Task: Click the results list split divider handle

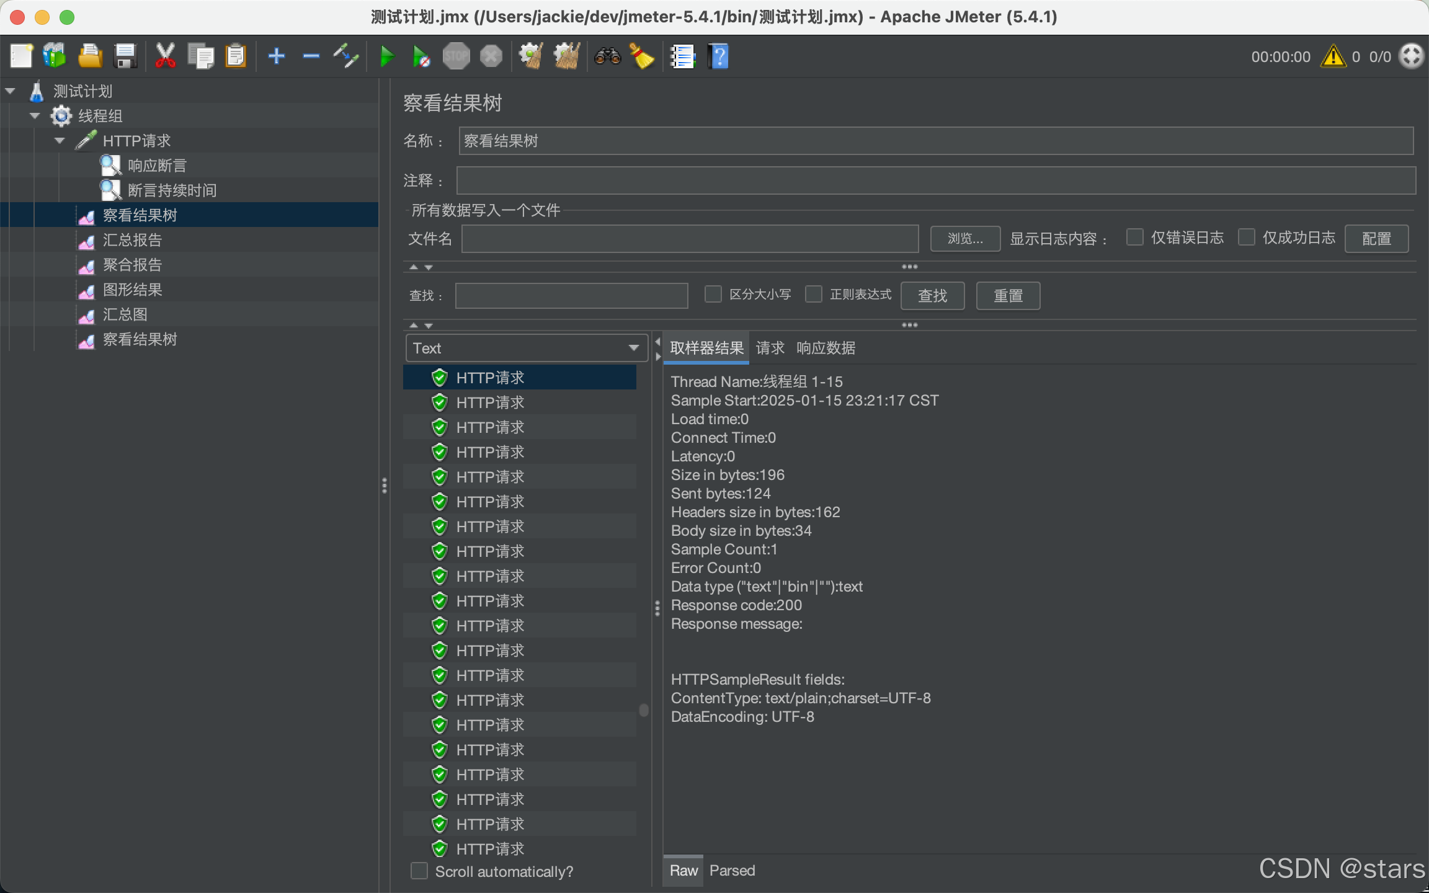Action: coord(657,608)
